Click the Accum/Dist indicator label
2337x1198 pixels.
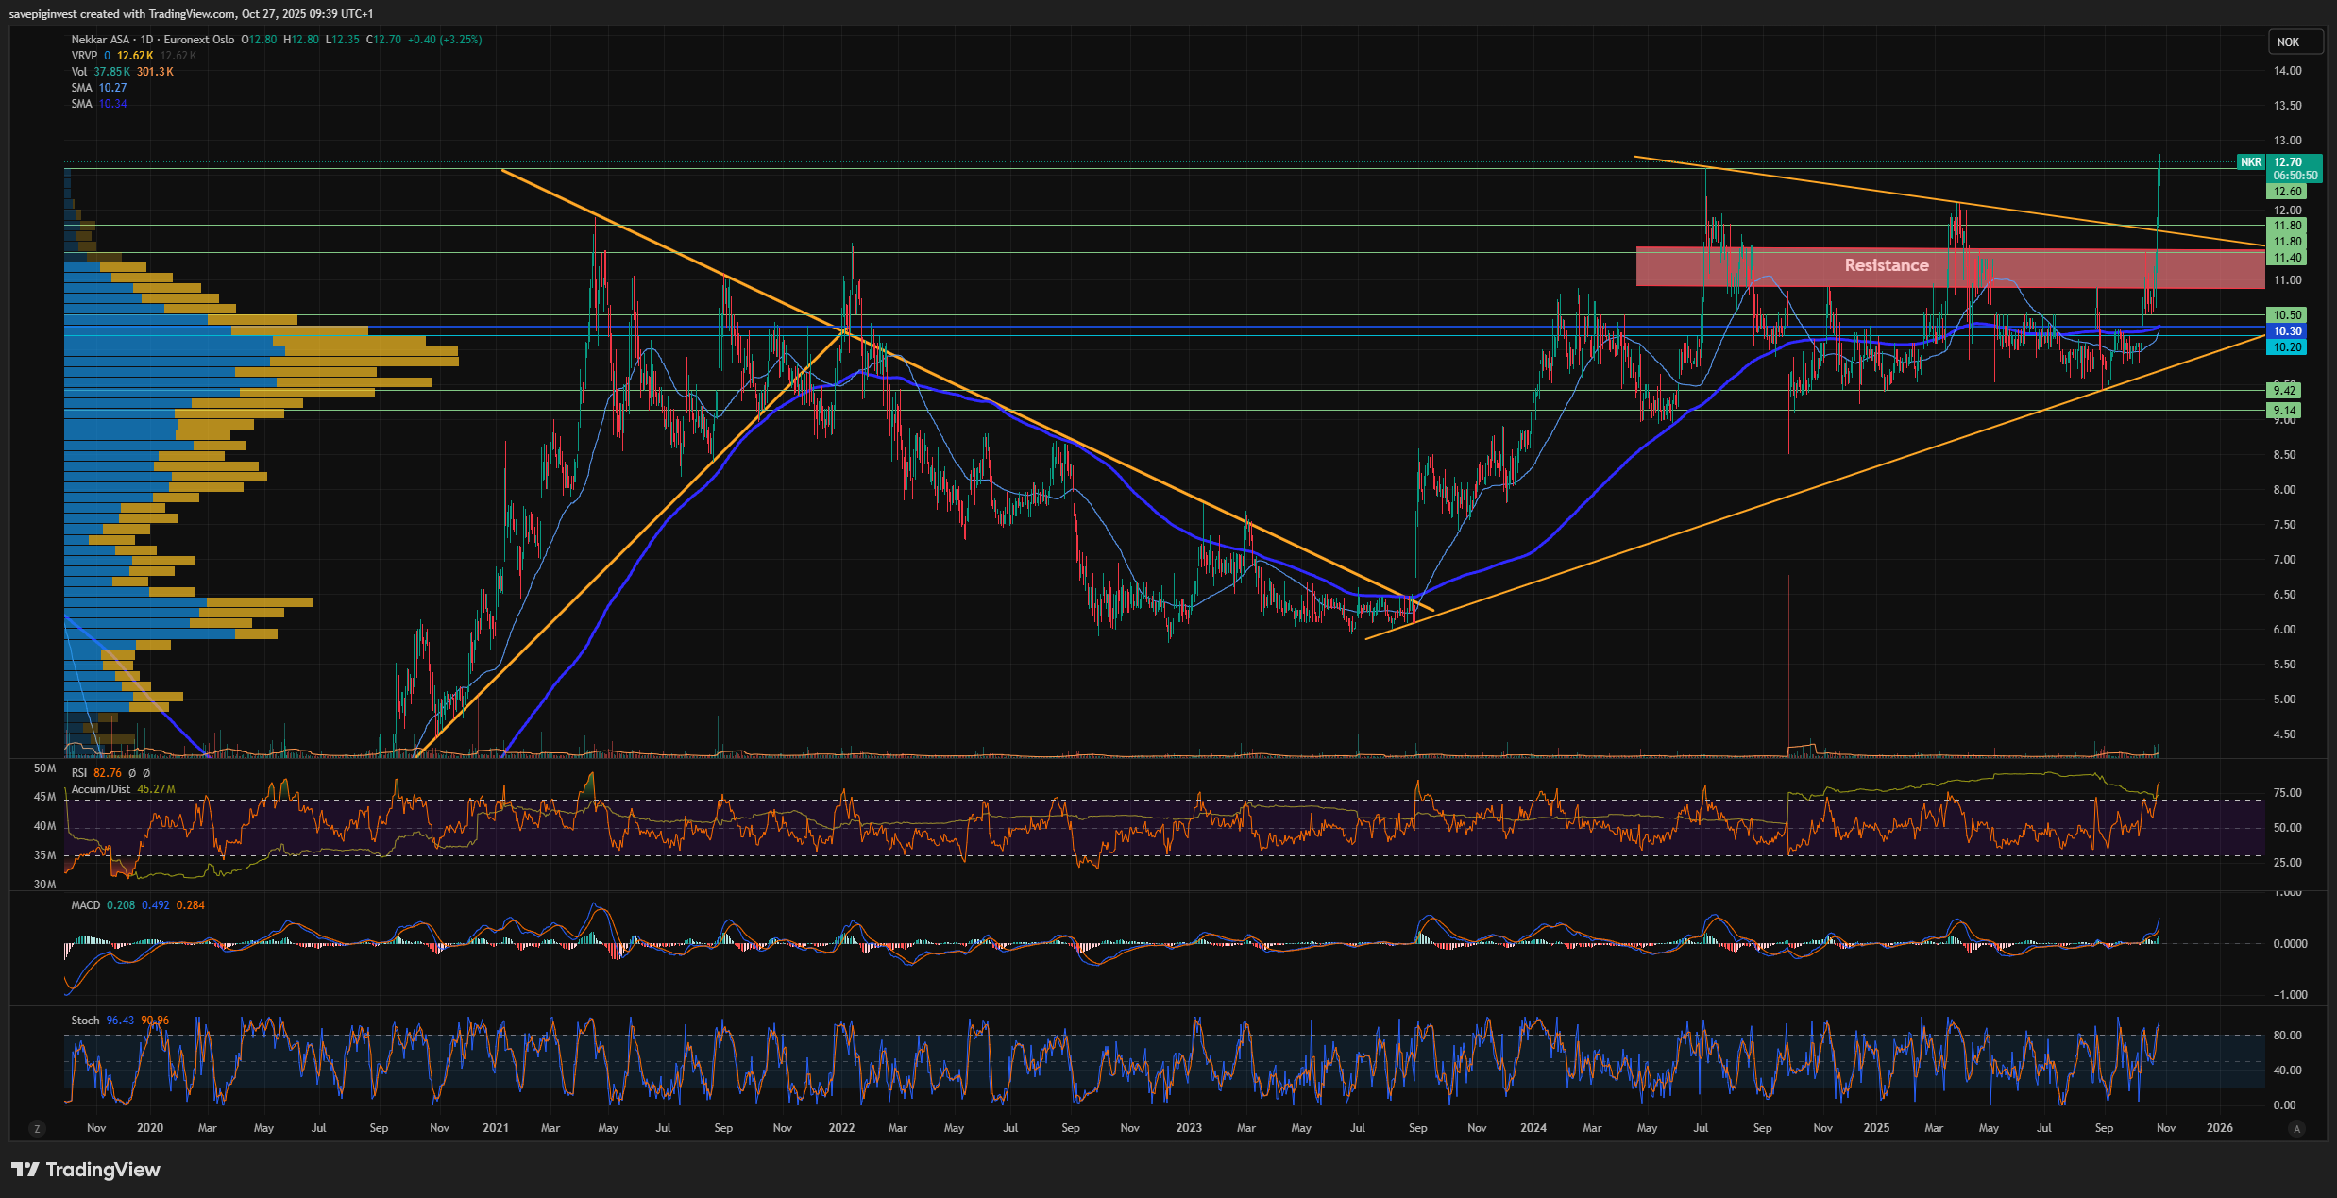101,789
